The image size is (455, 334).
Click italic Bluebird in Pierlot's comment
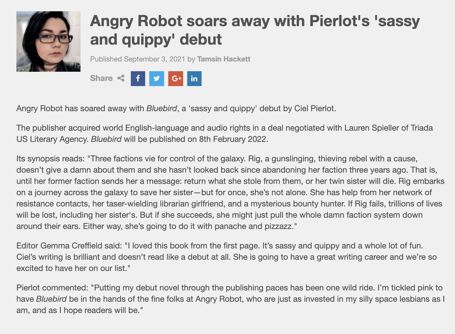51,299
